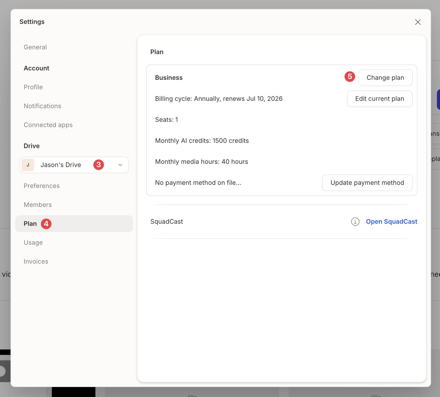Click the "J" avatar for Jason's Drive

click(x=28, y=165)
